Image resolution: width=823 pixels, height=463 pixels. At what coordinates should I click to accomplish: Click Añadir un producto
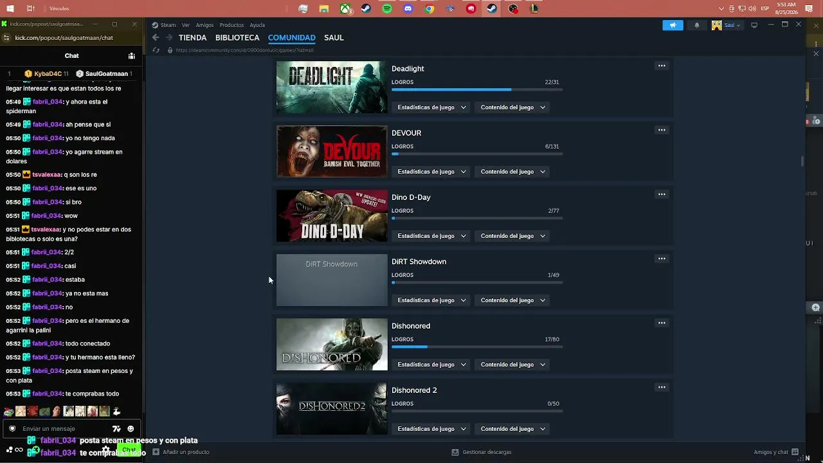click(181, 452)
